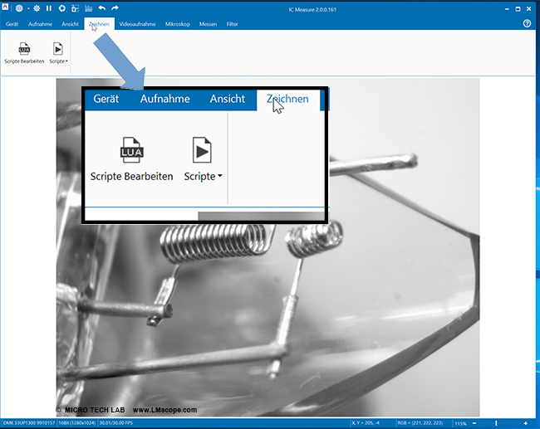The width and height of the screenshot is (540, 429).
Task: Pause the live video stream
Action: coord(49,8)
